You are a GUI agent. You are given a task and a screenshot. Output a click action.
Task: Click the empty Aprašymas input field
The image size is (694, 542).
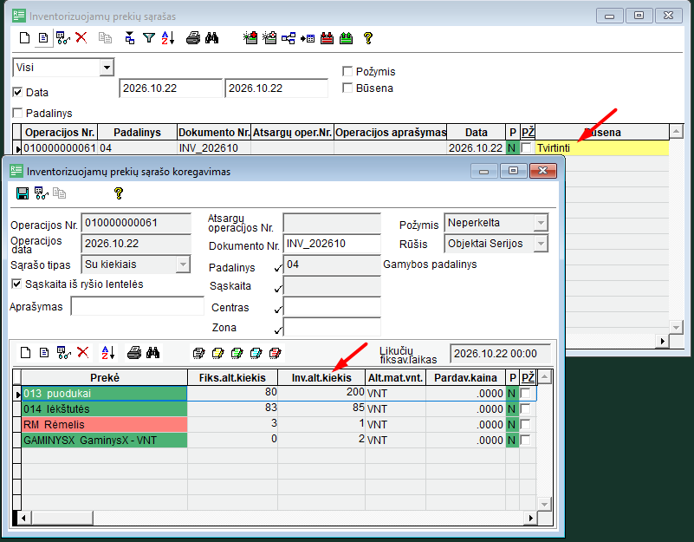(137, 306)
